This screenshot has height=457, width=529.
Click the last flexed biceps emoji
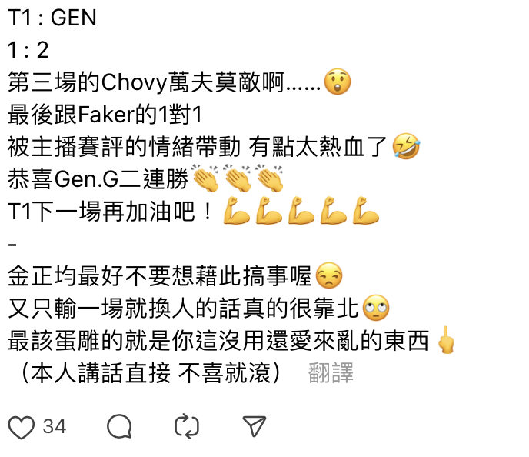click(366, 211)
